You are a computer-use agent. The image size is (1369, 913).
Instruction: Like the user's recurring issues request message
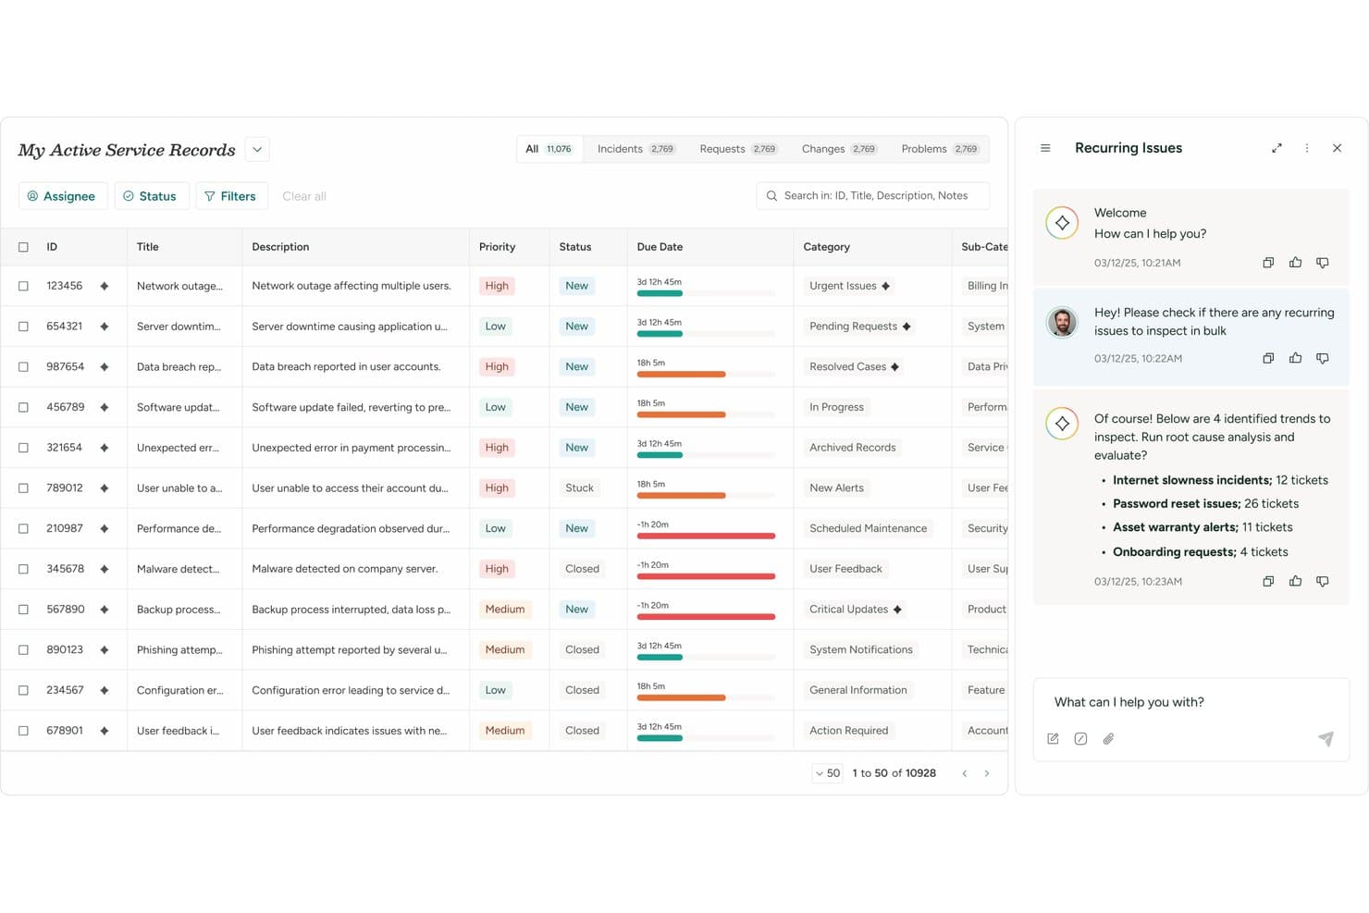click(1295, 358)
